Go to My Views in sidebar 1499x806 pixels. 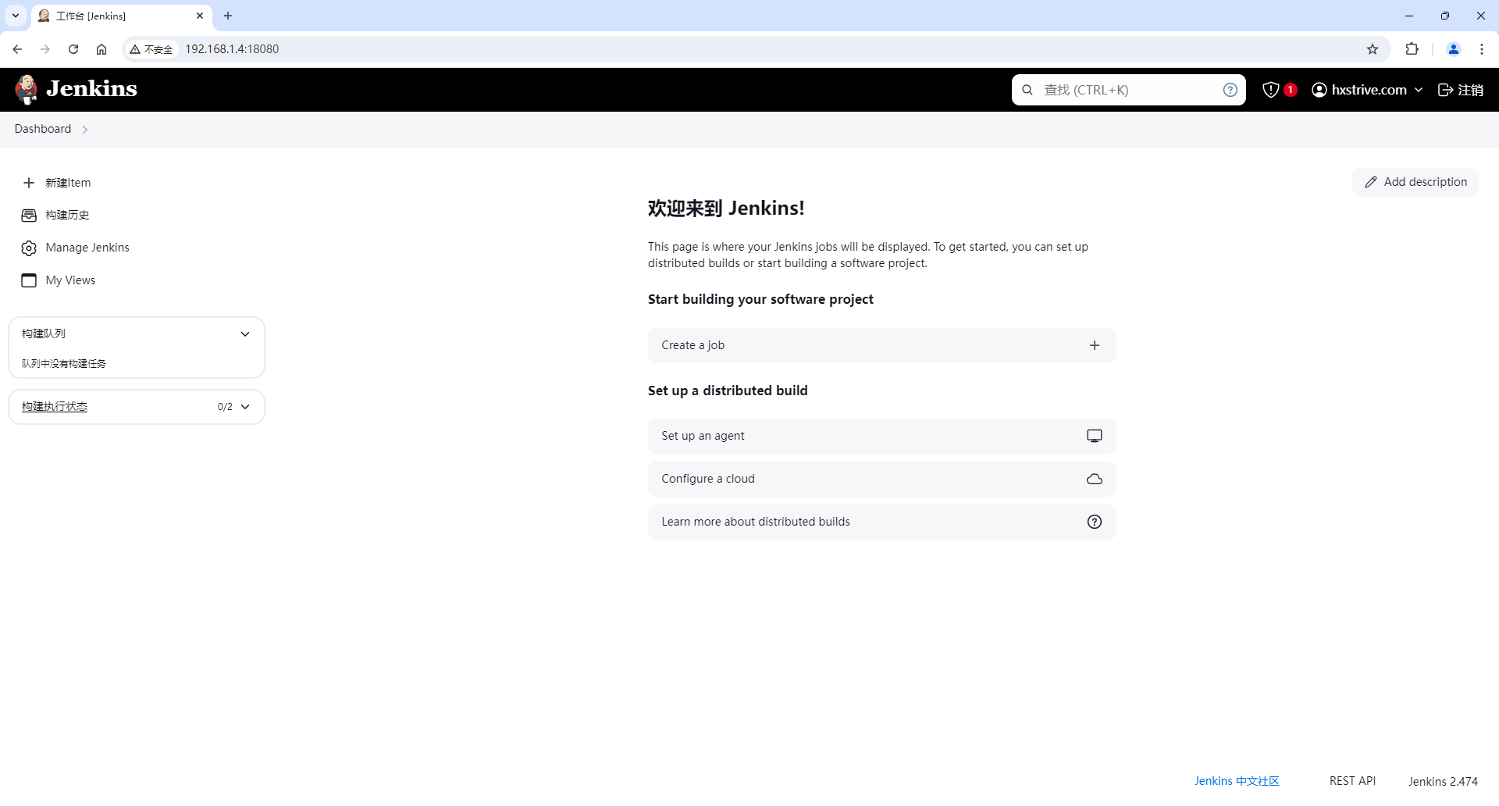tap(70, 280)
